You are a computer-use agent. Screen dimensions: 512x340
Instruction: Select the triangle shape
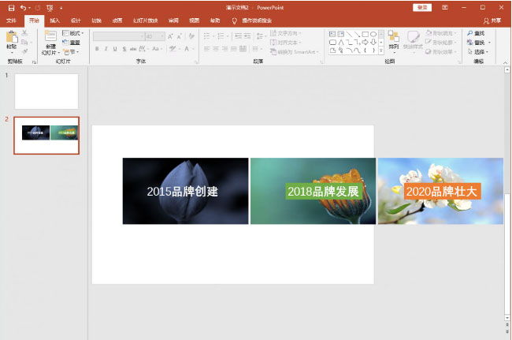[x=341, y=42]
